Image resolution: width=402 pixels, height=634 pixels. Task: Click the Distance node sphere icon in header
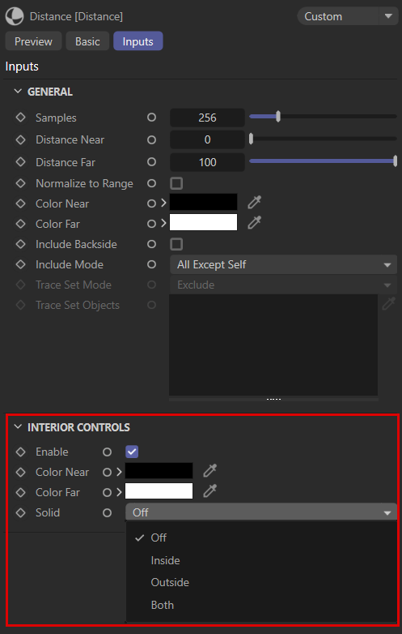(x=14, y=16)
